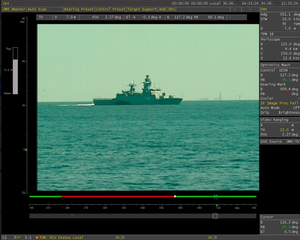Click the orange TCM status indicator

(37, 237)
